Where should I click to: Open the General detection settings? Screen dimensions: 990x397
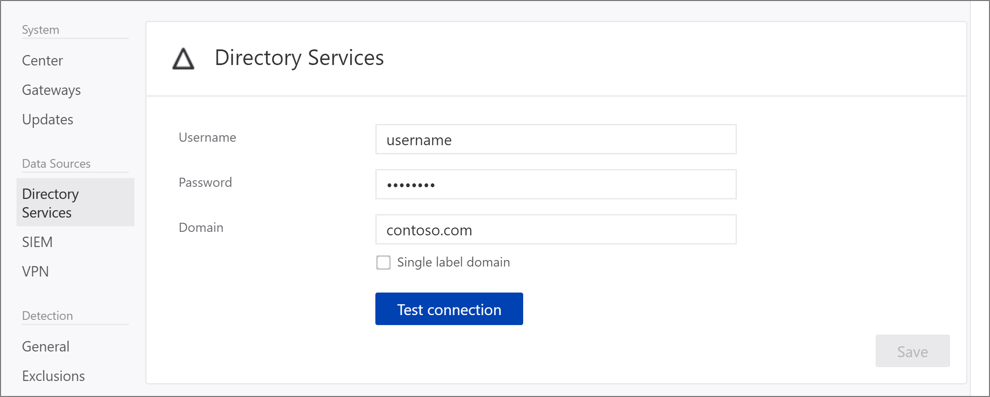[46, 346]
